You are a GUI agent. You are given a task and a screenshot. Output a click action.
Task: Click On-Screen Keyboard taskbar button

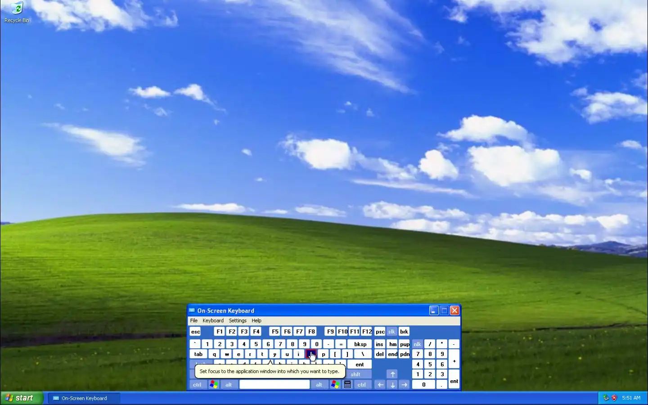[x=84, y=398]
